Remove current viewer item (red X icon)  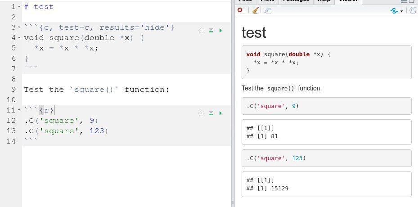(x=240, y=10)
